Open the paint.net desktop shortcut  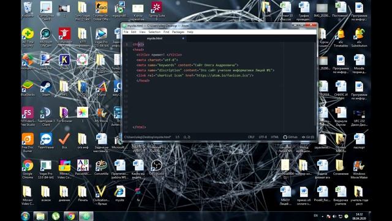tap(46, 62)
